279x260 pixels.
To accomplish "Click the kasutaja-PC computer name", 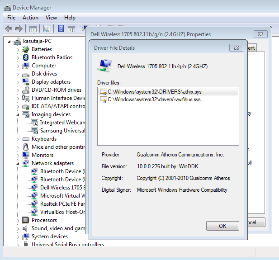I will point(37,41).
